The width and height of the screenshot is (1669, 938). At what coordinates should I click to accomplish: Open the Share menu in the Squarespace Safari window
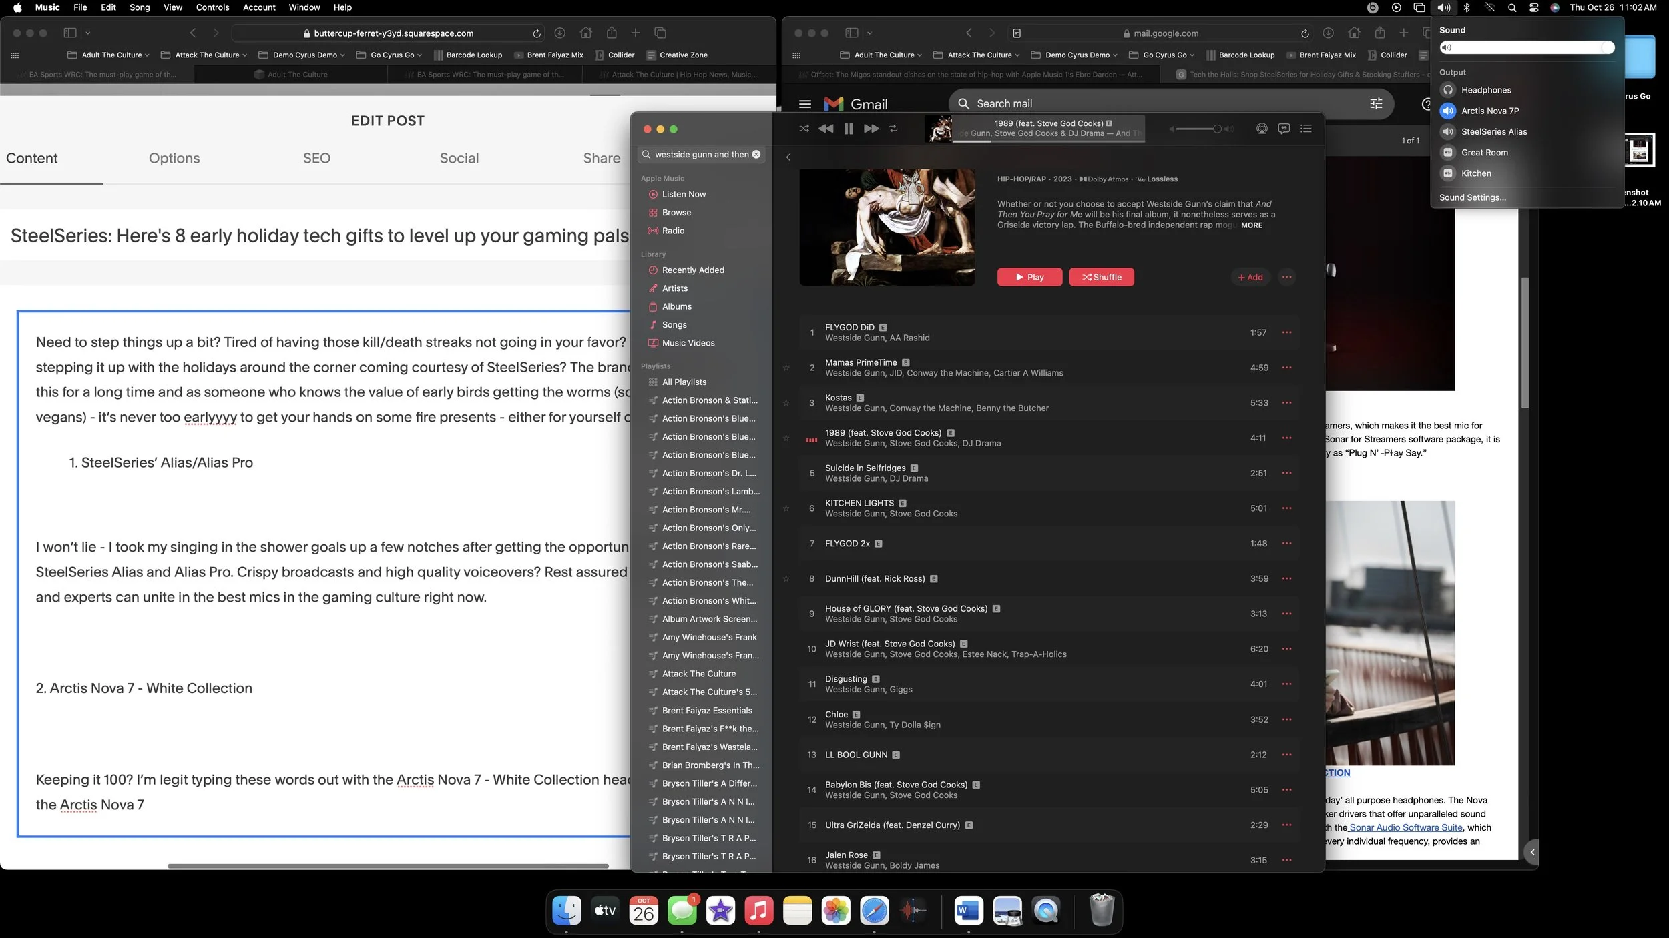[x=612, y=33]
